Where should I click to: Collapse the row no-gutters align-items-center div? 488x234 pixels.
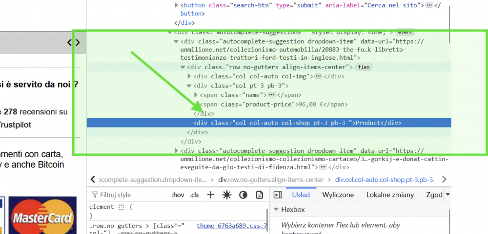click(183, 67)
